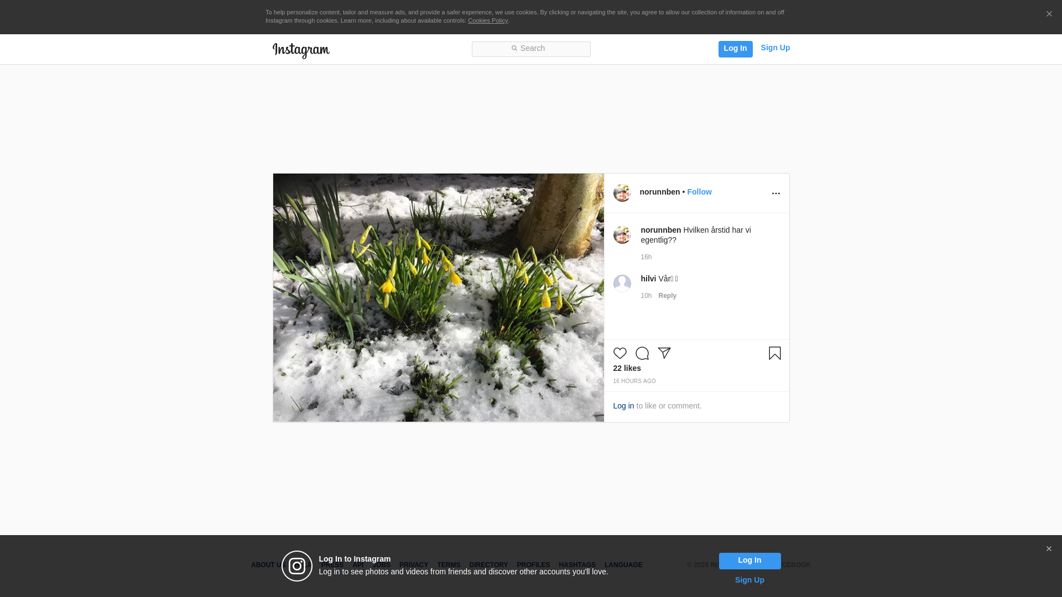Screen dimensions: 1062x597
Task: Click norunnben avatar beside the caption
Action: tap(622, 235)
